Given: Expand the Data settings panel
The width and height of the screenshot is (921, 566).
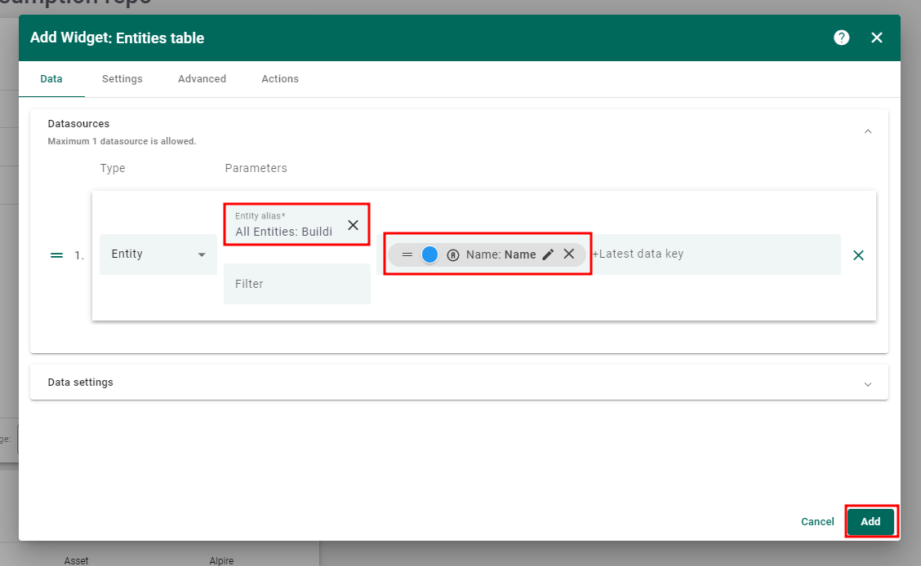Looking at the screenshot, I should tap(868, 383).
